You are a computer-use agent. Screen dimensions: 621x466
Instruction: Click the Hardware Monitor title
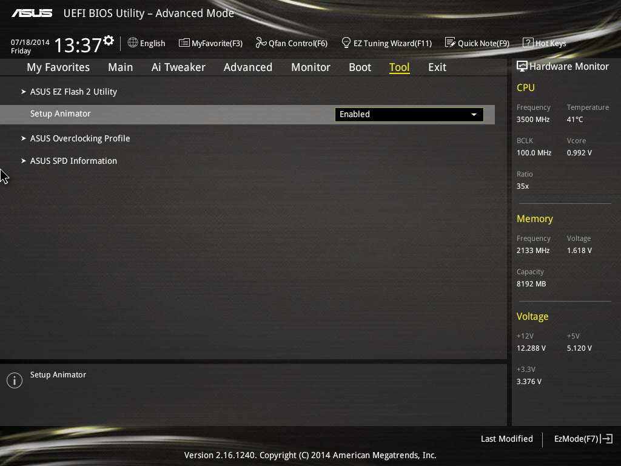569,66
